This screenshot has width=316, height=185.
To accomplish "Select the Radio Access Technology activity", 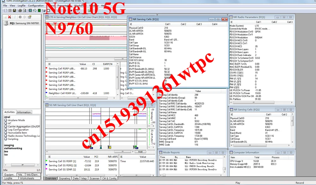I will [x=24, y=136].
